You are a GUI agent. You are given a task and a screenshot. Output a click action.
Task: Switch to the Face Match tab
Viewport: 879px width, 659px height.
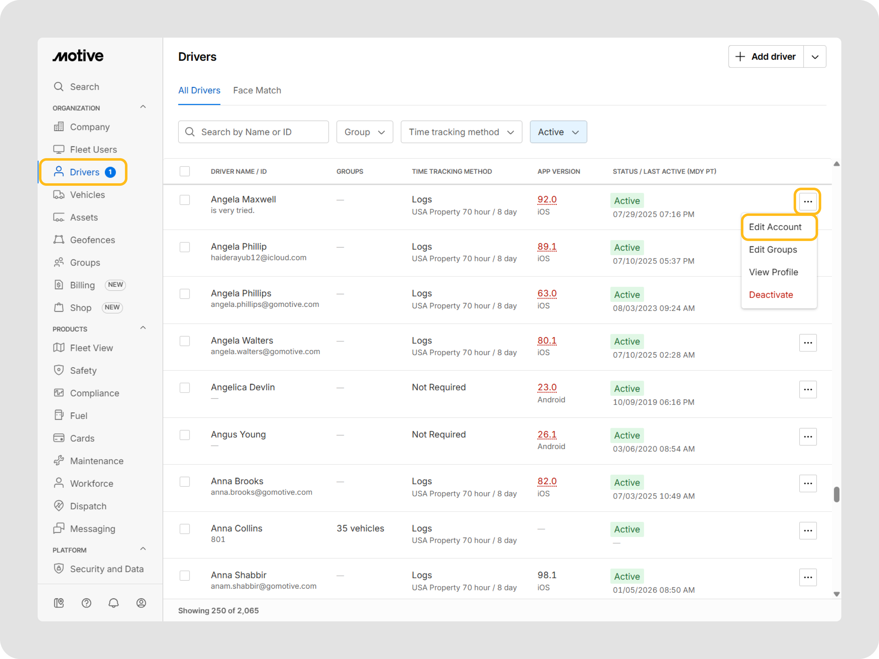click(x=257, y=91)
